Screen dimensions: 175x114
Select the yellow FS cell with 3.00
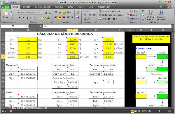pyautogui.click(x=108, y=57)
